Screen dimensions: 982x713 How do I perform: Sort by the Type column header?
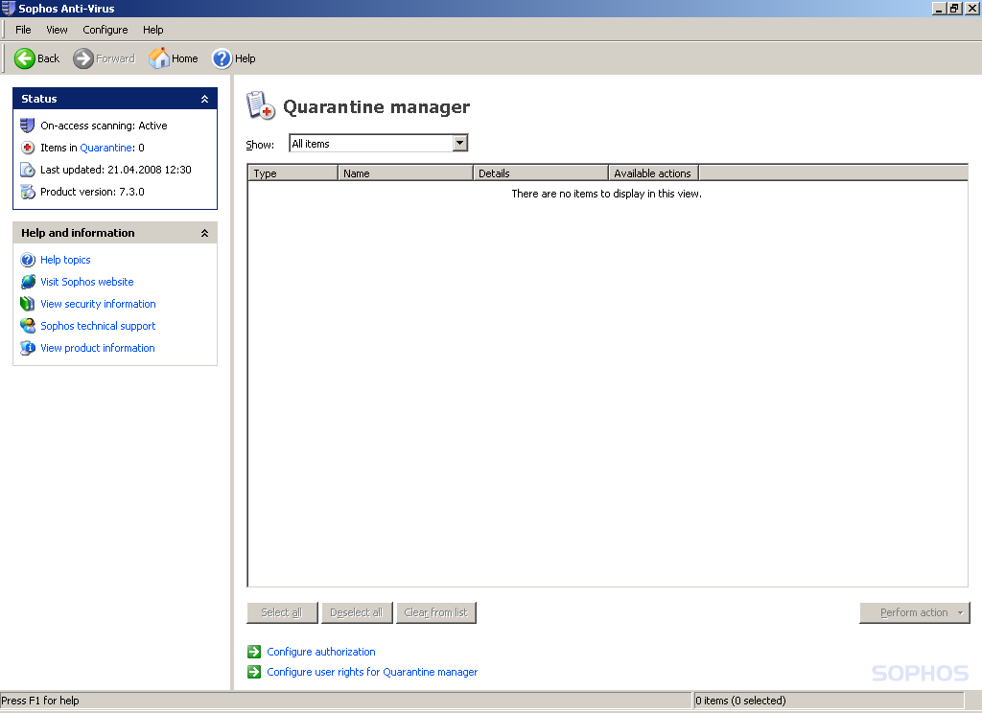(x=292, y=172)
